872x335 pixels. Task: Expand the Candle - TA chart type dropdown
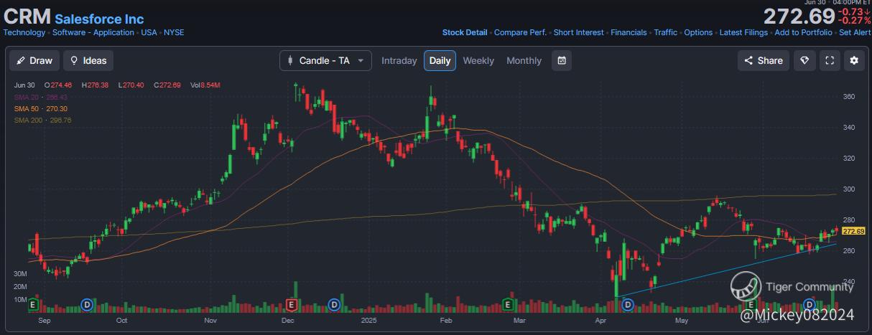(325, 60)
